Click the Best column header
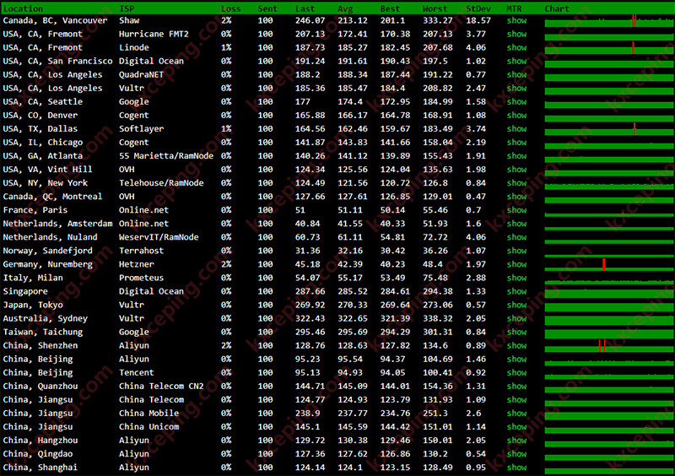 (x=390, y=8)
